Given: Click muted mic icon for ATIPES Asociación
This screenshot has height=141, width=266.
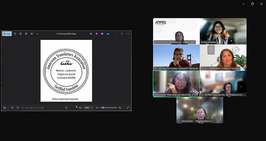Looking at the screenshot, I should 202,95.
